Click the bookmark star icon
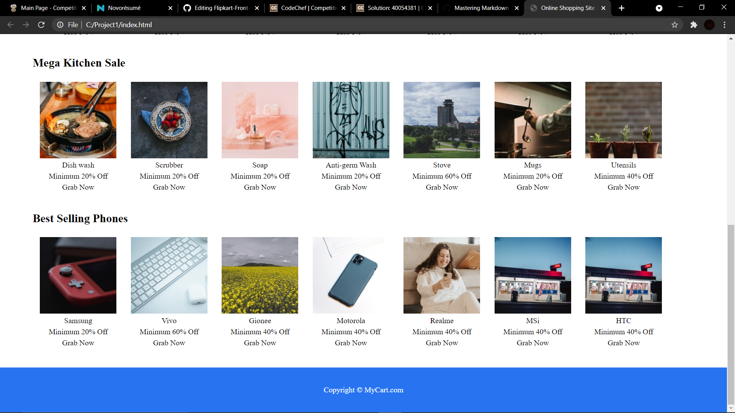This screenshot has height=413, width=735. pos(675,24)
